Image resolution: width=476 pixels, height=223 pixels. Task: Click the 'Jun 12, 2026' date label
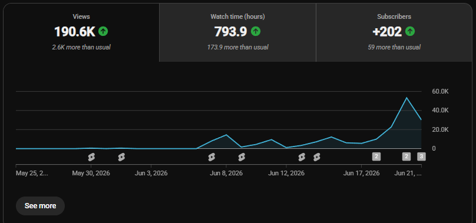click(286, 173)
